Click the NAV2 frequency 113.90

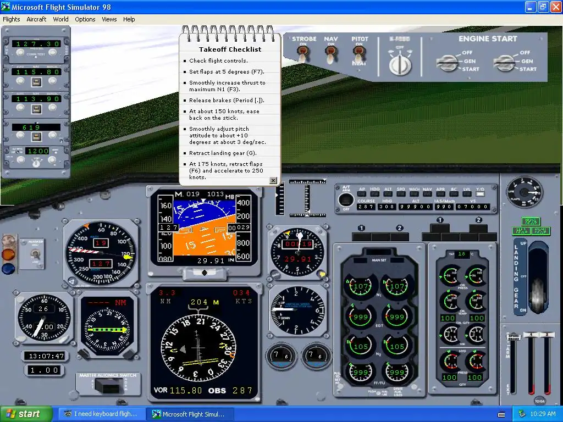(x=36, y=99)
